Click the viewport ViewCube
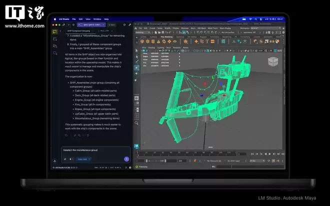The height and width of the screenshot is (206, 330). (x=273, y=62)
